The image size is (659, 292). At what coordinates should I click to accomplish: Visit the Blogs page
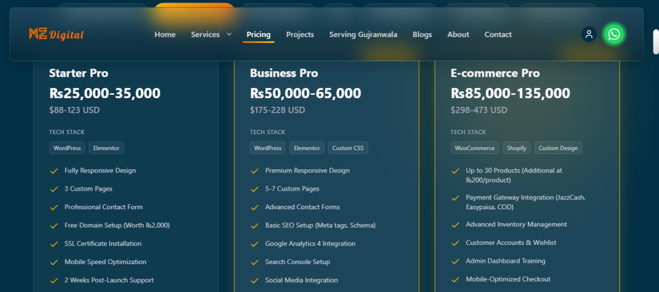pyautogui.click(x=422, y=35)
